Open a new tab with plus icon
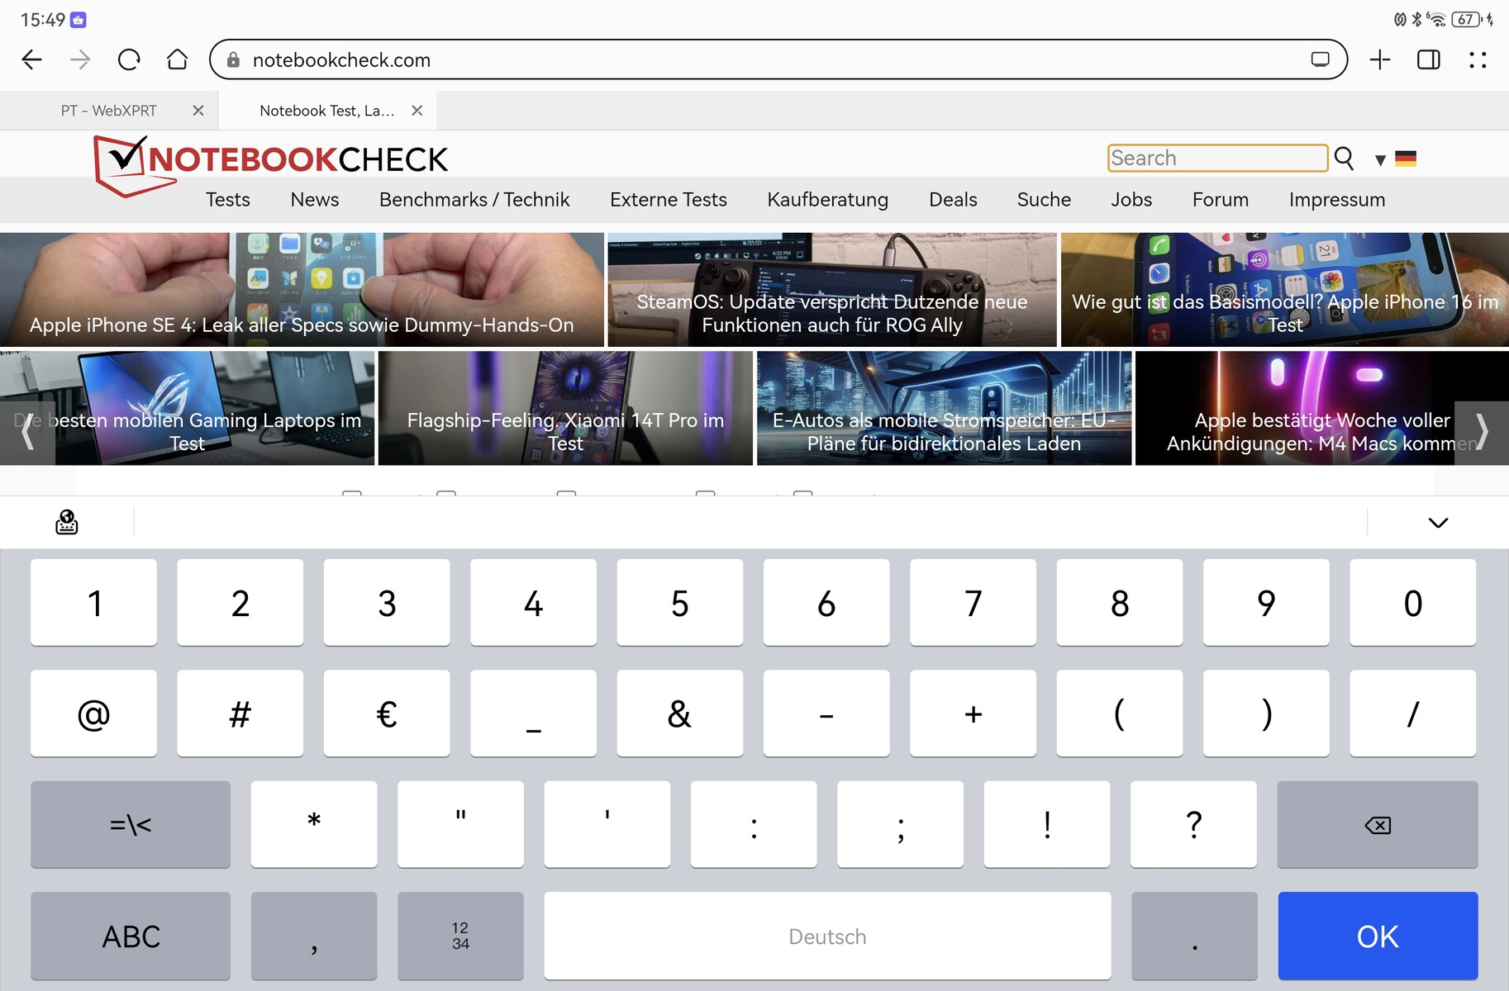Image resolution: width=1509 pixels, height=991 pixels. click(x=1379, y=60)
